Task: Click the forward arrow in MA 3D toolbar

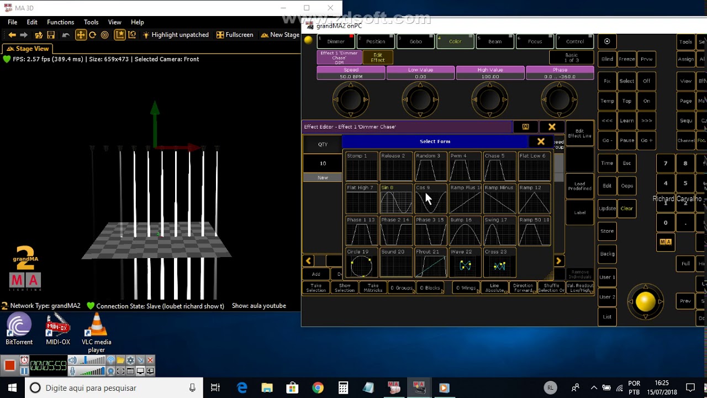Action: [24, 35]
